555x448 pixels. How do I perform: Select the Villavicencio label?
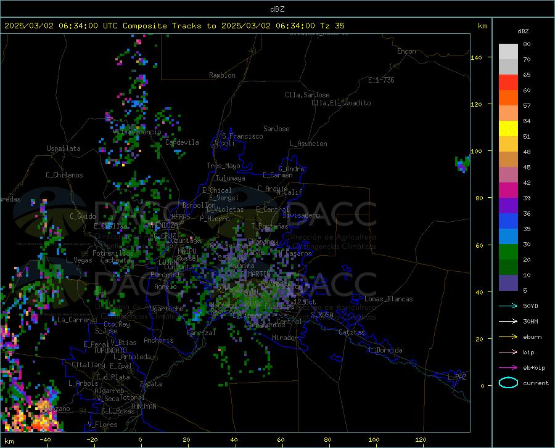click(x=138, y=132)
